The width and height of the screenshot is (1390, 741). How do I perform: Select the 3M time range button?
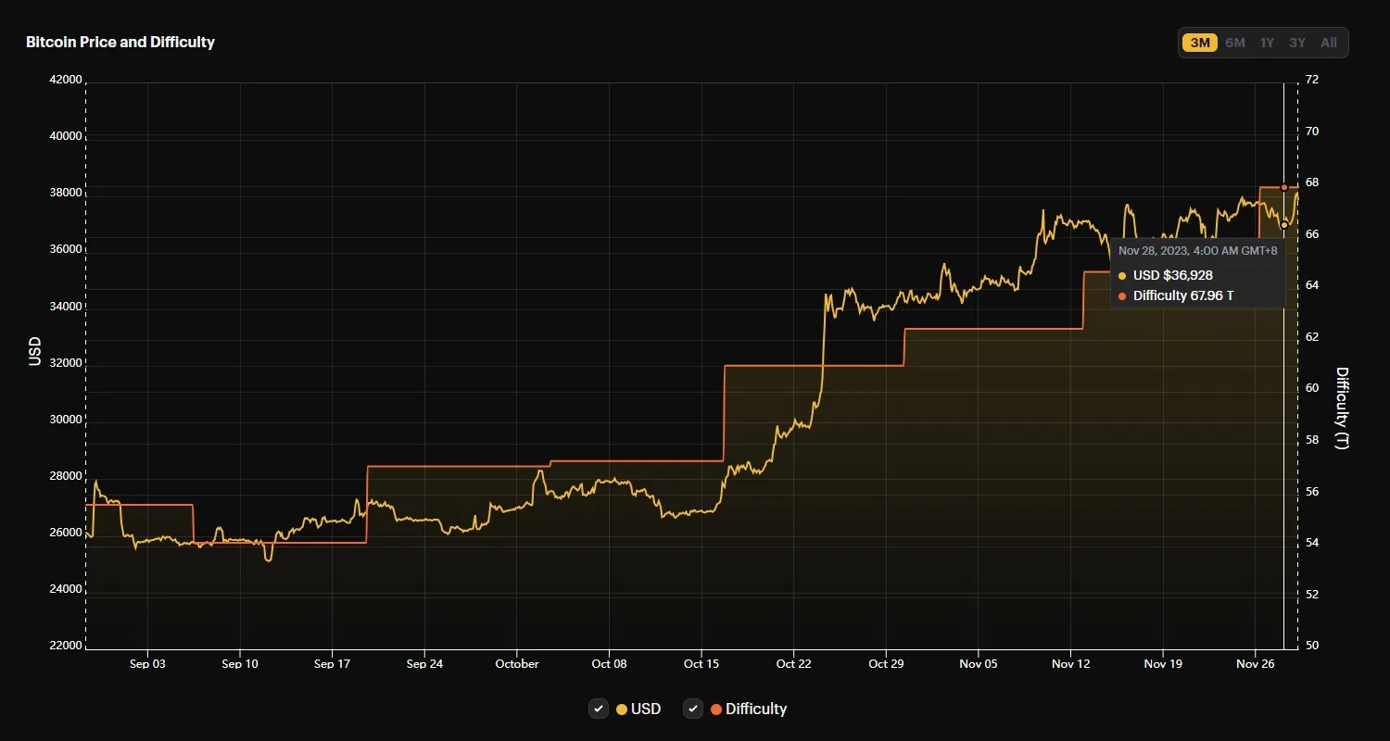pyautogui.click(x=1199, y=43)
